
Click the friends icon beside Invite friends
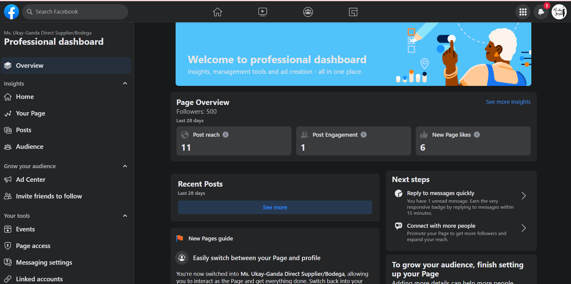click(8, 196)
